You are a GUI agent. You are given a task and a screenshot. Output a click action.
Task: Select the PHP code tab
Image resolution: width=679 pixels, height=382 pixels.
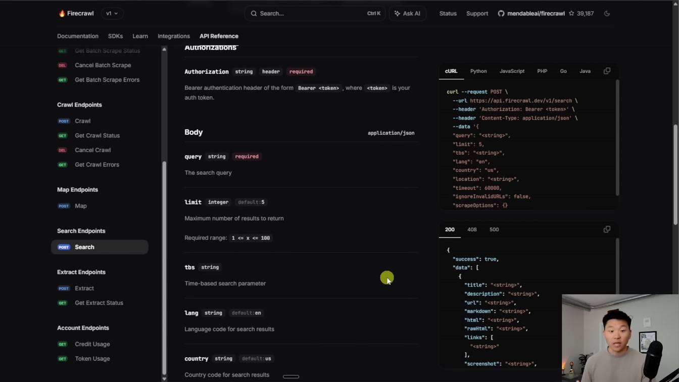tap(542, 71)
